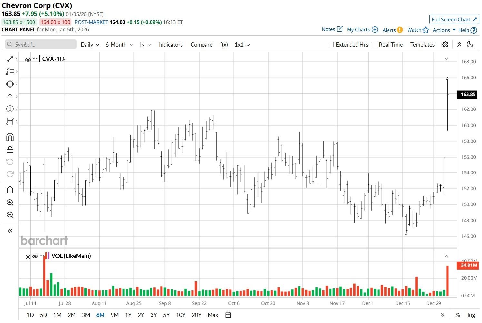Open chart settings gear

(445, 45)
